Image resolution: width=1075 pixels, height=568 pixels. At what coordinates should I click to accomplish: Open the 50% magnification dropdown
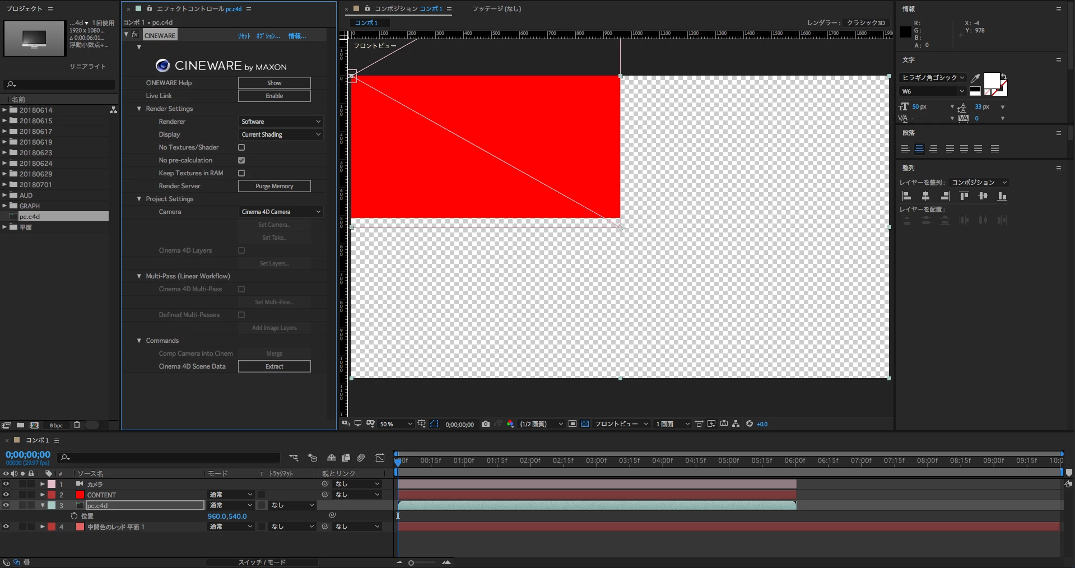(396, 424)
